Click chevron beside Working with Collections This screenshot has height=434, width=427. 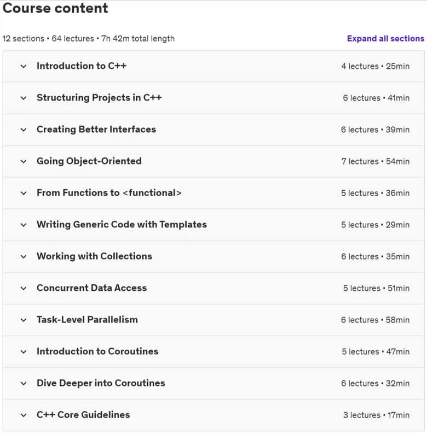point(24,256)
